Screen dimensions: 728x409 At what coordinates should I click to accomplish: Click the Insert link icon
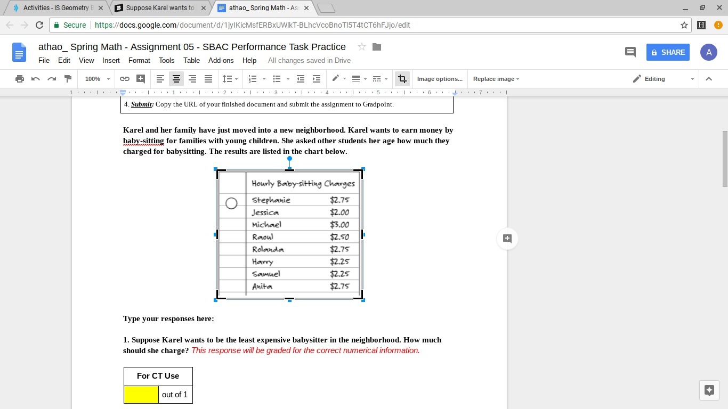coord(124,79)
